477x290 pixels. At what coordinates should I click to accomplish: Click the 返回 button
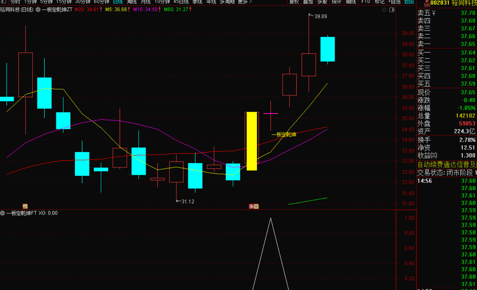pyautogui.click(x=408, y=2)
